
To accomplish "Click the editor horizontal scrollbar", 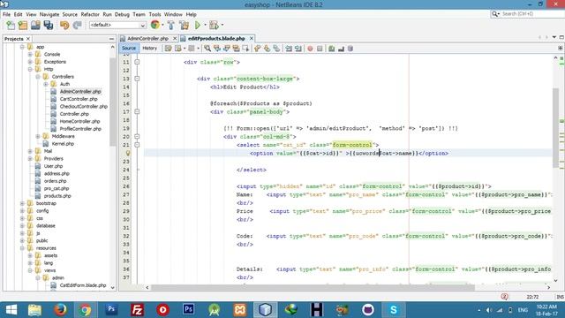I will click(x=313, y=287).
